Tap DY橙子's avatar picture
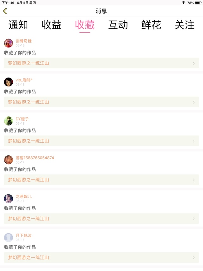 point(9,121)
